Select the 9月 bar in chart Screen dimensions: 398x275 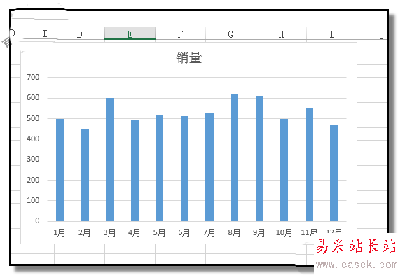(x=259, y=159)
